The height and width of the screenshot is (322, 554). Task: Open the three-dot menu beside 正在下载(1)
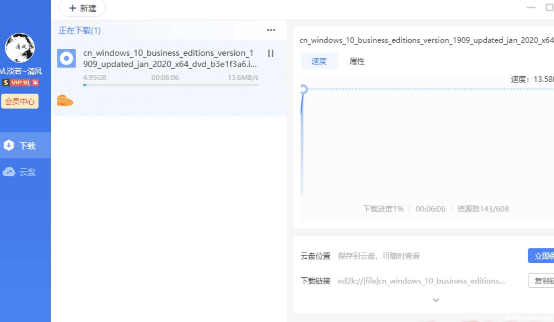click(271, 30)
